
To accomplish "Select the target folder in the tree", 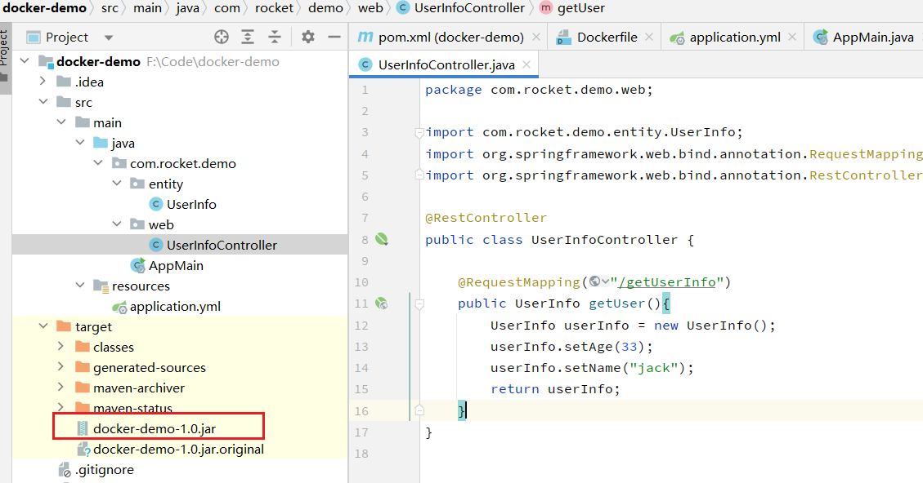I will 93,326.
